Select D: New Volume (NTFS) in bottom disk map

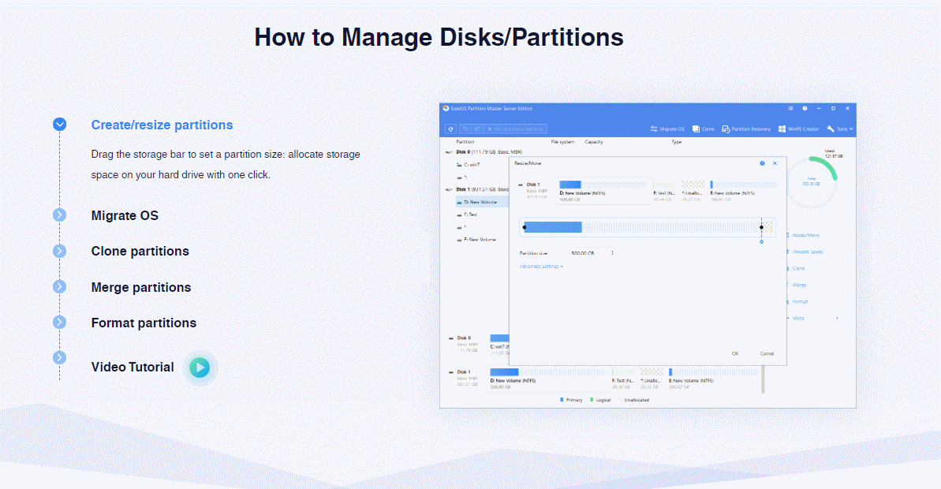point(549,372)
